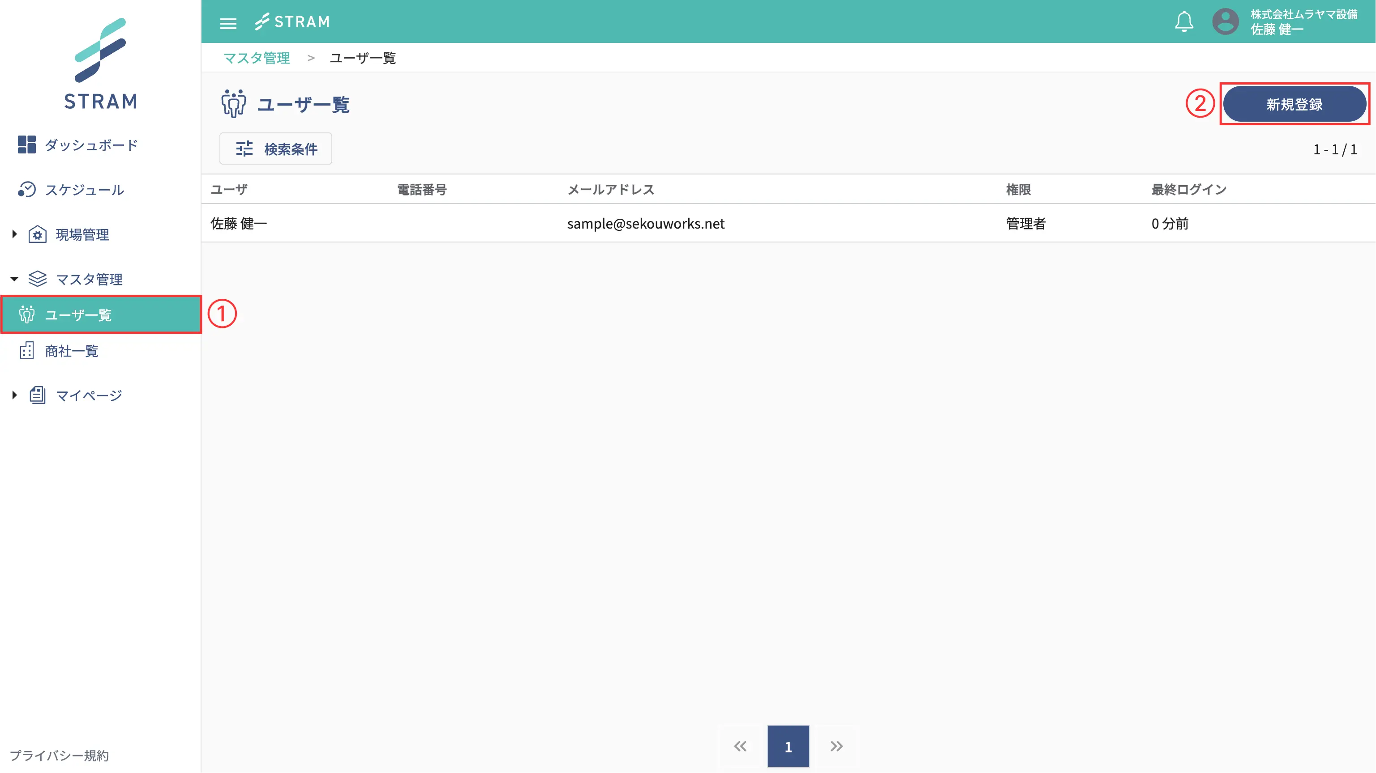
Task: Go to previous page with double chevron
Action: (740, 746)
